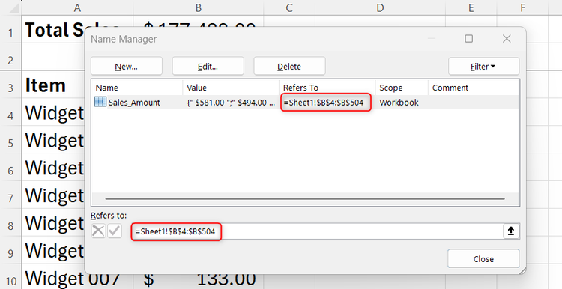Click the Widget 007 cell in row 10
The width and height of the screenshot is (562, 289).
[77, 279]
